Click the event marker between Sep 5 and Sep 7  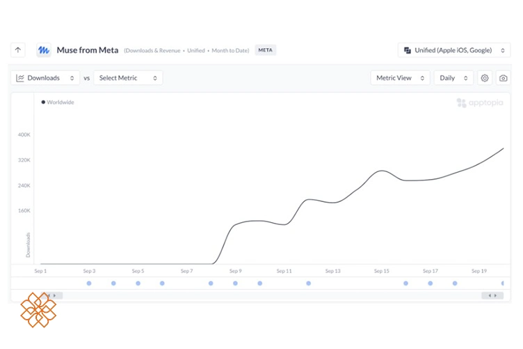coord(162,284)
